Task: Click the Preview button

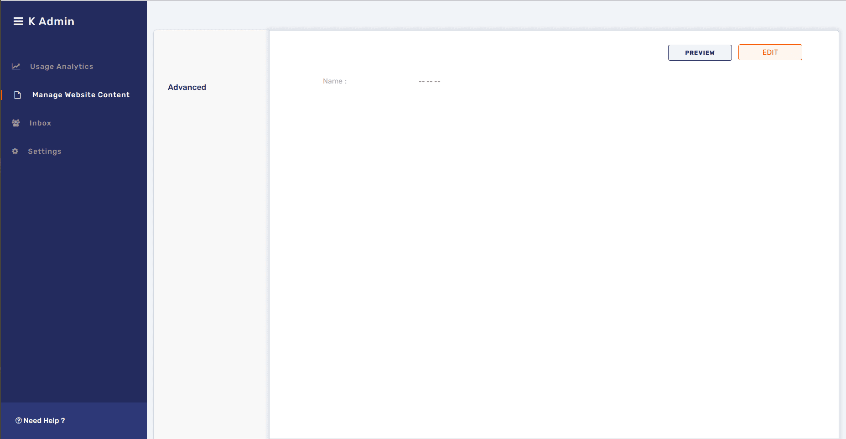Action: click(700, 52)
